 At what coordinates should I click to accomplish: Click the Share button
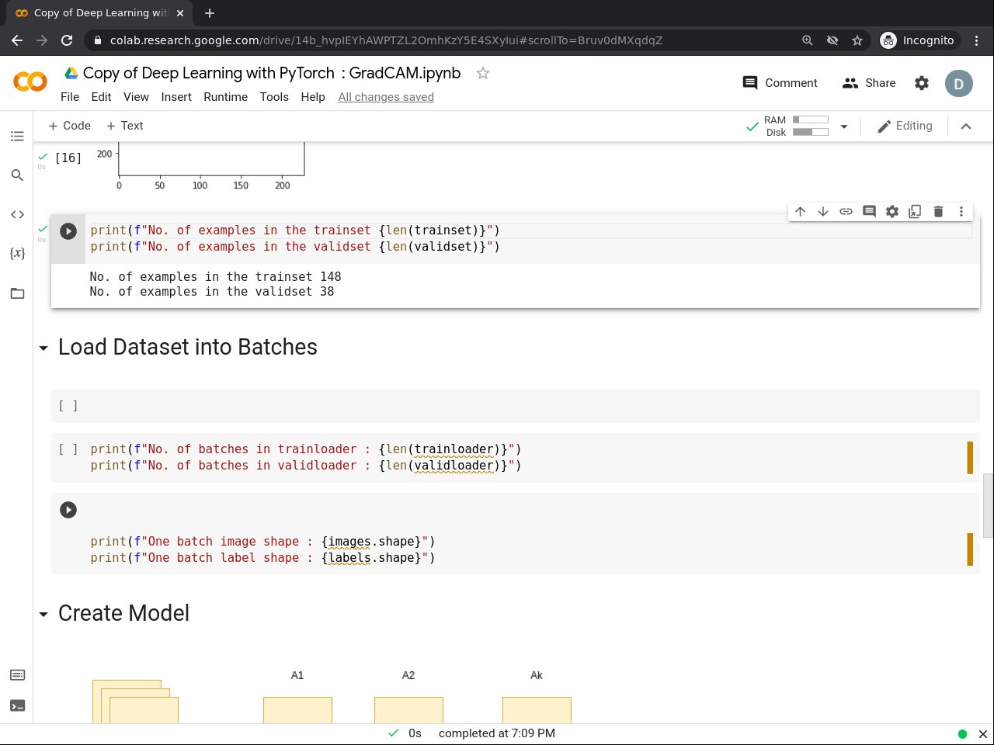[x=869, y=83]
